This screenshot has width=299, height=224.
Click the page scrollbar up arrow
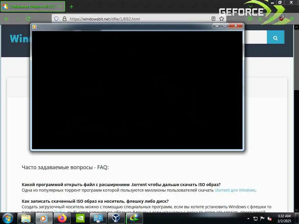[x=297, y=27]
